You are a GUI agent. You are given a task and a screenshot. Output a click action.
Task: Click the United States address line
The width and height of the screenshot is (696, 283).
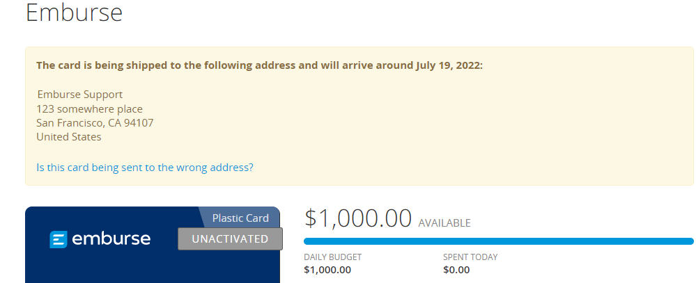[69, 137]
